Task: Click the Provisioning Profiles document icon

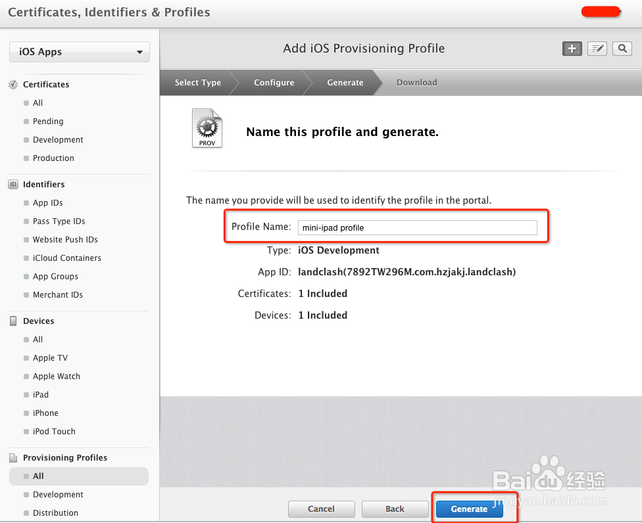Action: tap(13, 457)
